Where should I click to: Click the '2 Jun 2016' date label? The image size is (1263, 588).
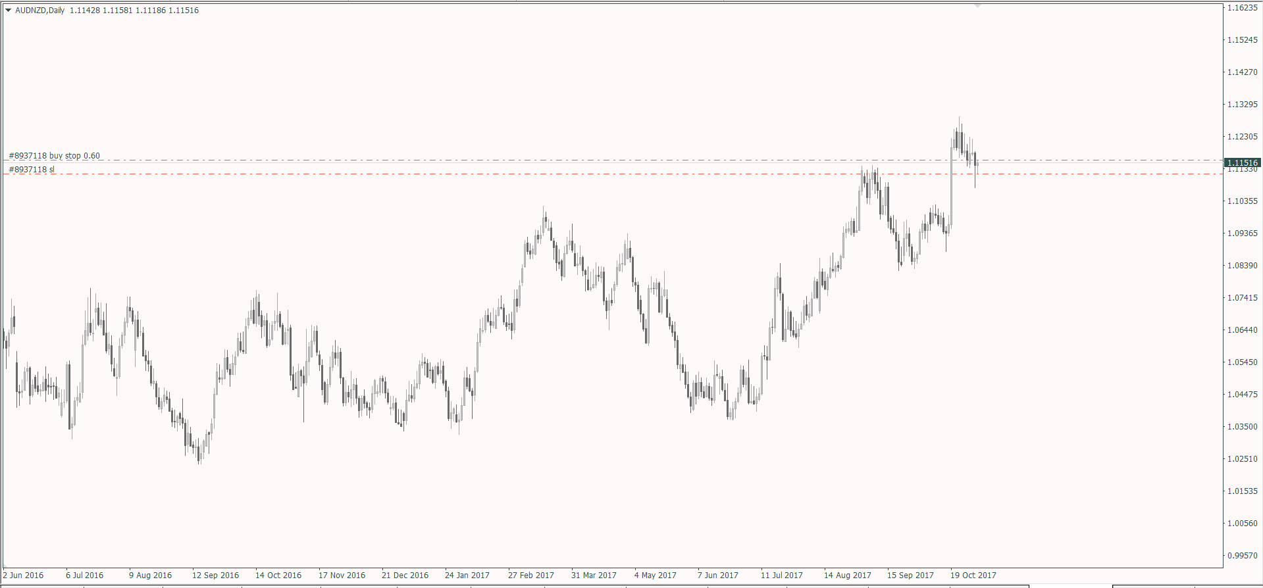23,576
